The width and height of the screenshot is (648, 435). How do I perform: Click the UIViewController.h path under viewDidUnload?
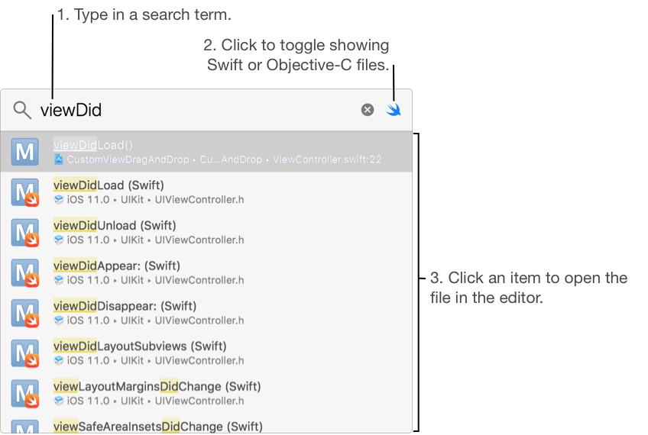click(199, 240)
